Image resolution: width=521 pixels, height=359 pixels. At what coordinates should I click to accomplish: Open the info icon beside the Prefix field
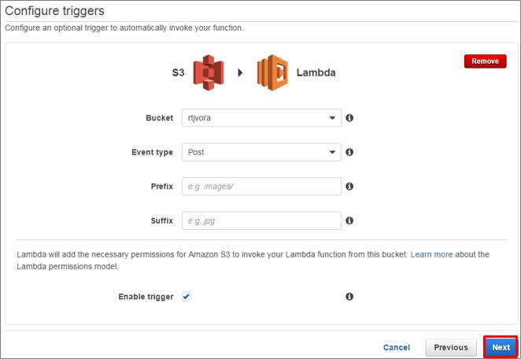pos(349,186)
